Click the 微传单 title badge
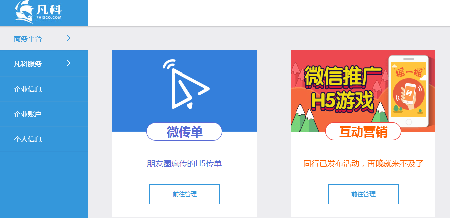The width and height of the screenshot is (450, 218). [185, 132]
